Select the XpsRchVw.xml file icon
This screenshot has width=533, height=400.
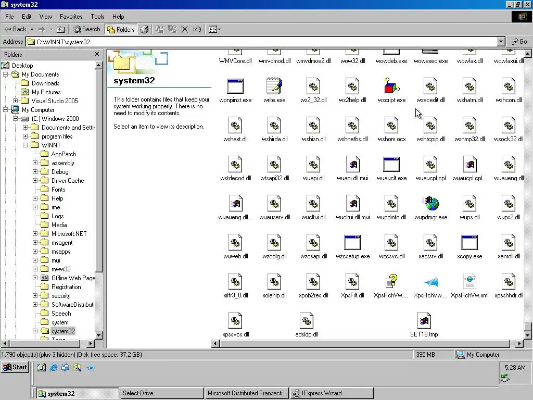(469, 282)
